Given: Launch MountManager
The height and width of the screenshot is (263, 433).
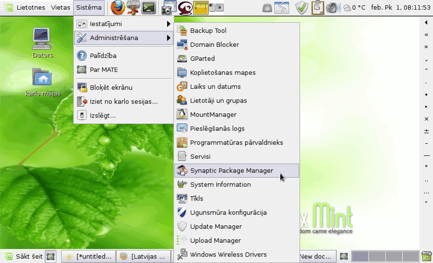Looking at the screenshot, I should coord(236,114).
